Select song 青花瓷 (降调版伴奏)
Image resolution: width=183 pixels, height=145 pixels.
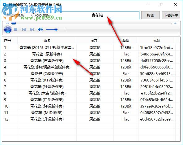[47, 106]
